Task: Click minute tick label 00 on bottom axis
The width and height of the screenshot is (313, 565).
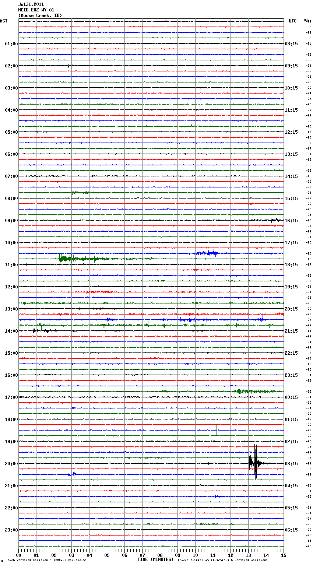Action: [x=18, y=555]
